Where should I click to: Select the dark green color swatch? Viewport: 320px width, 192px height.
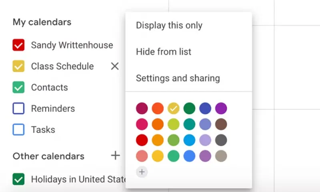click(189, 108)
